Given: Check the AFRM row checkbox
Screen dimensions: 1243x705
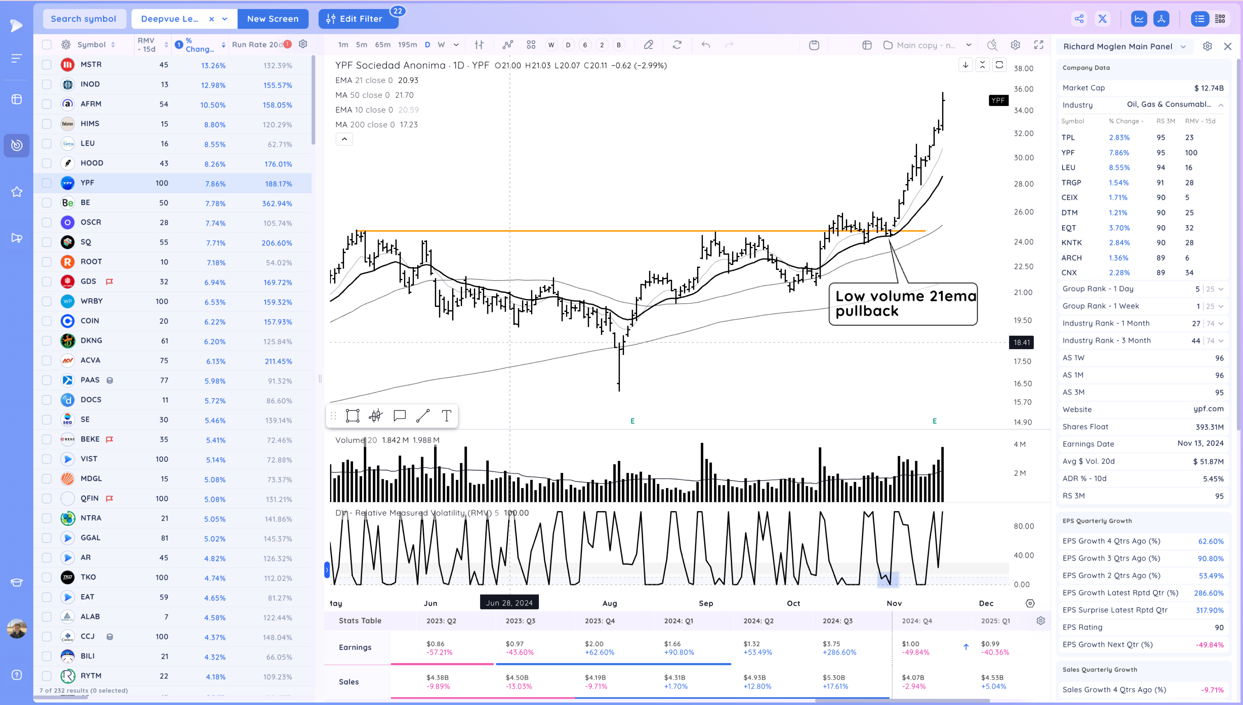Looking at the screenshot, I should [47, 104].
